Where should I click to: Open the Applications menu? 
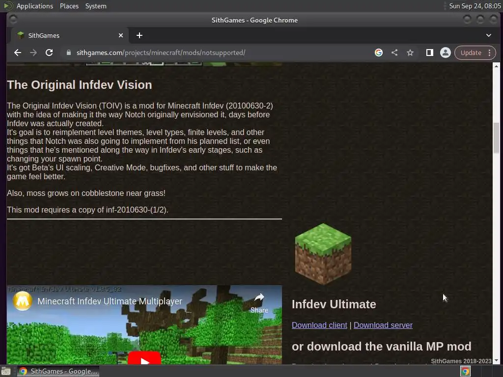click(x=35, y=6)
